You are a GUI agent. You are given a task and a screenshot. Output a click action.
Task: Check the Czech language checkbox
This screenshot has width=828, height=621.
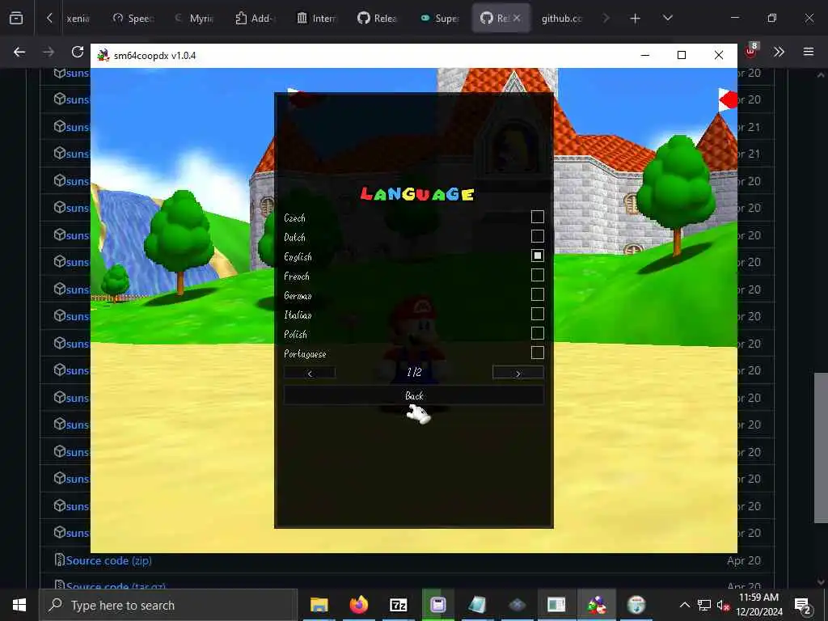tap(537, 217)
